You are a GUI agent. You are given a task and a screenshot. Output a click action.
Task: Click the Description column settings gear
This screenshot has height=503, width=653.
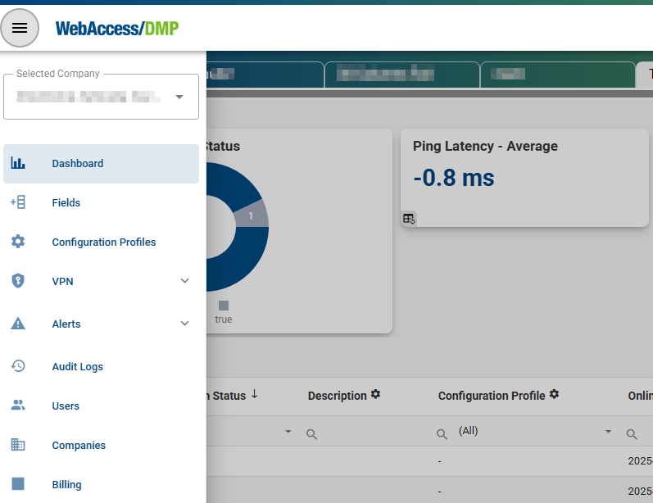[x=376, y=395]
